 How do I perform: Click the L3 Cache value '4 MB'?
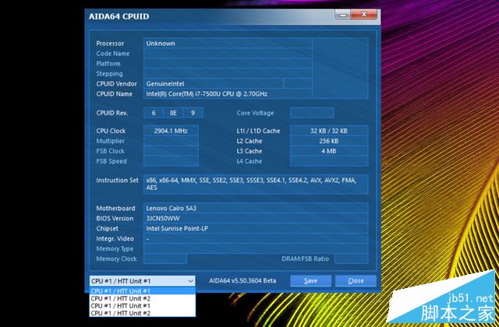coord(329,151)
